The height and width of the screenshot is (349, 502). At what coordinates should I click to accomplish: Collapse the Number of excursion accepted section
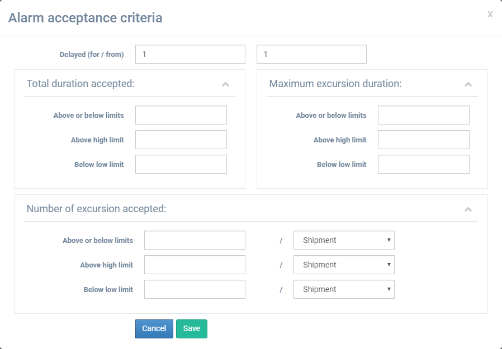click(x=468, y=209)
